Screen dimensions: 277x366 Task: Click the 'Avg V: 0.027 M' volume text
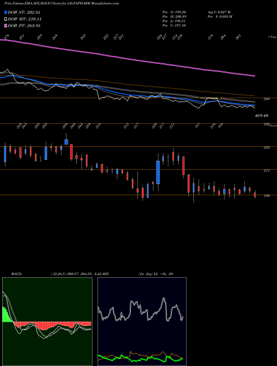[219, 12]
